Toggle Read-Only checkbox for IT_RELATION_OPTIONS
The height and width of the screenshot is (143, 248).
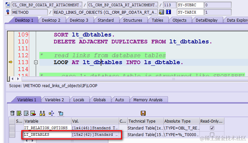tap(212, 128)
